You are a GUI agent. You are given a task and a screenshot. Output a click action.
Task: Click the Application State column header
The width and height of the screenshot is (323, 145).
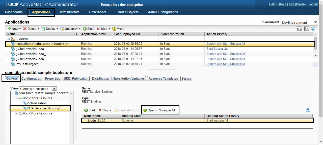coord(96,34)
